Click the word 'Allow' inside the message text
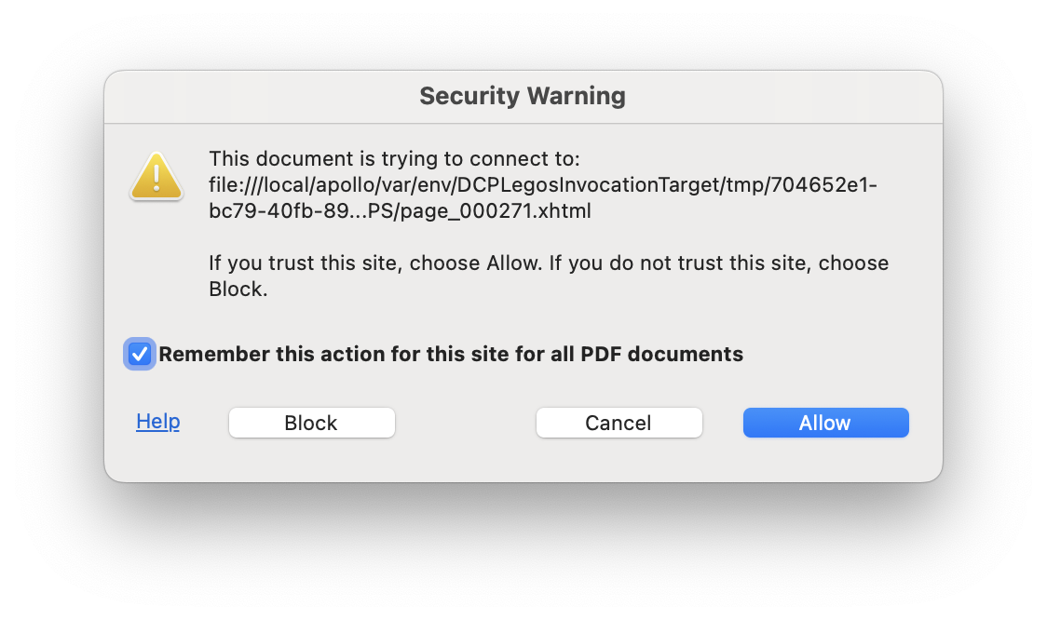The height and width of the screenshot is (620, 1047). click(x=511, y=263)
